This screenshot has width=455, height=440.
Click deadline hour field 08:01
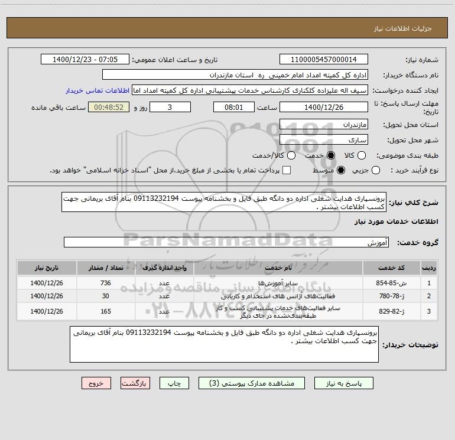pos(233,107)
